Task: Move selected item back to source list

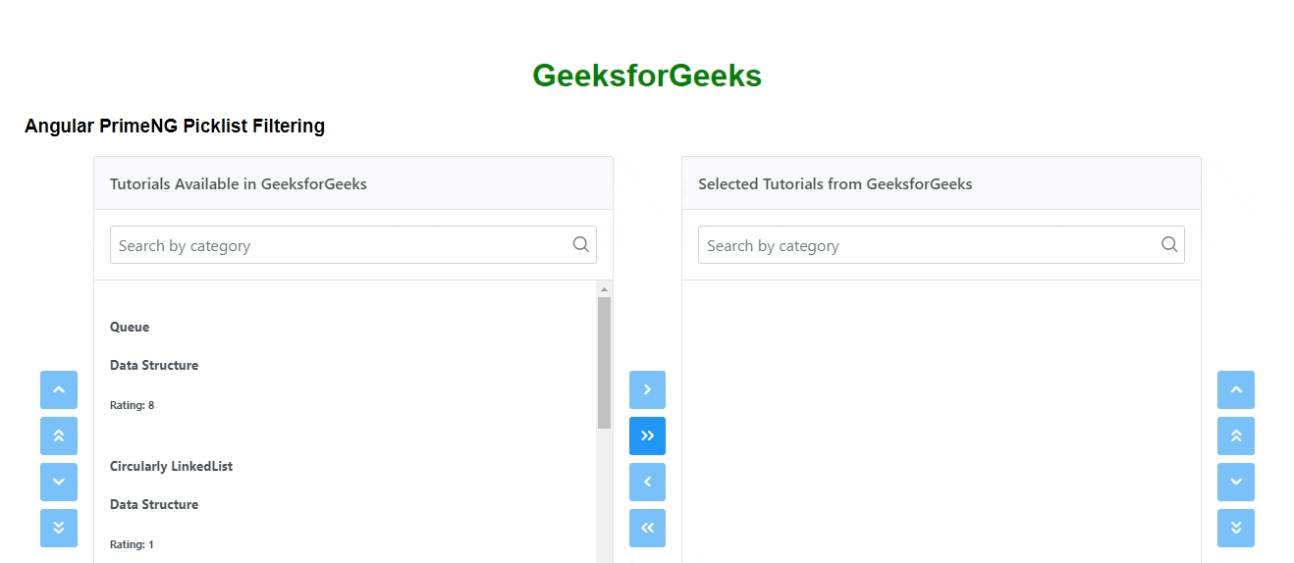Action: point(647,482)
